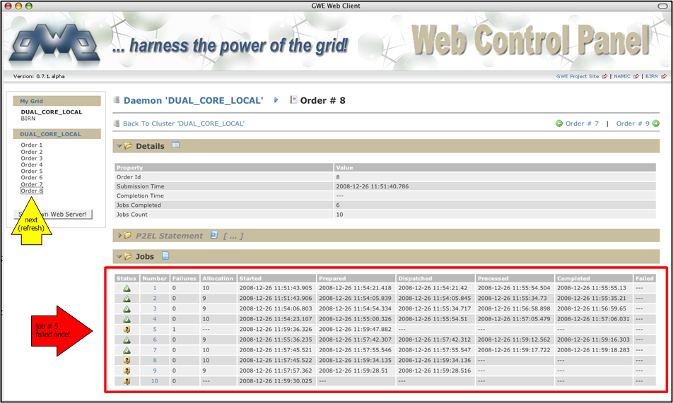This screenshot has width=673, height=403.
Task: Click external link icon next to BIRN header link
Action: coord(664,76)
